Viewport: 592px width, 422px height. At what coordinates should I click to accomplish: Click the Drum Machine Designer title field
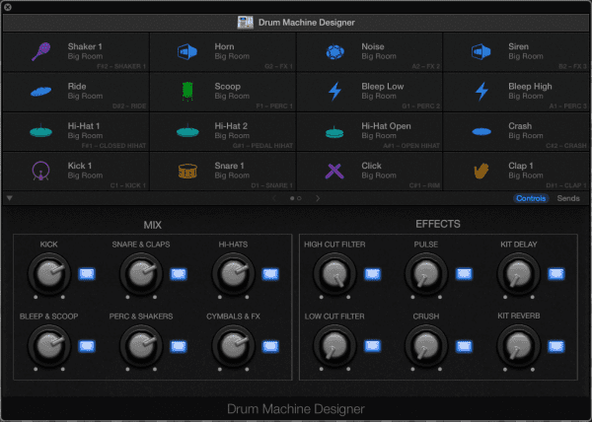296,22
